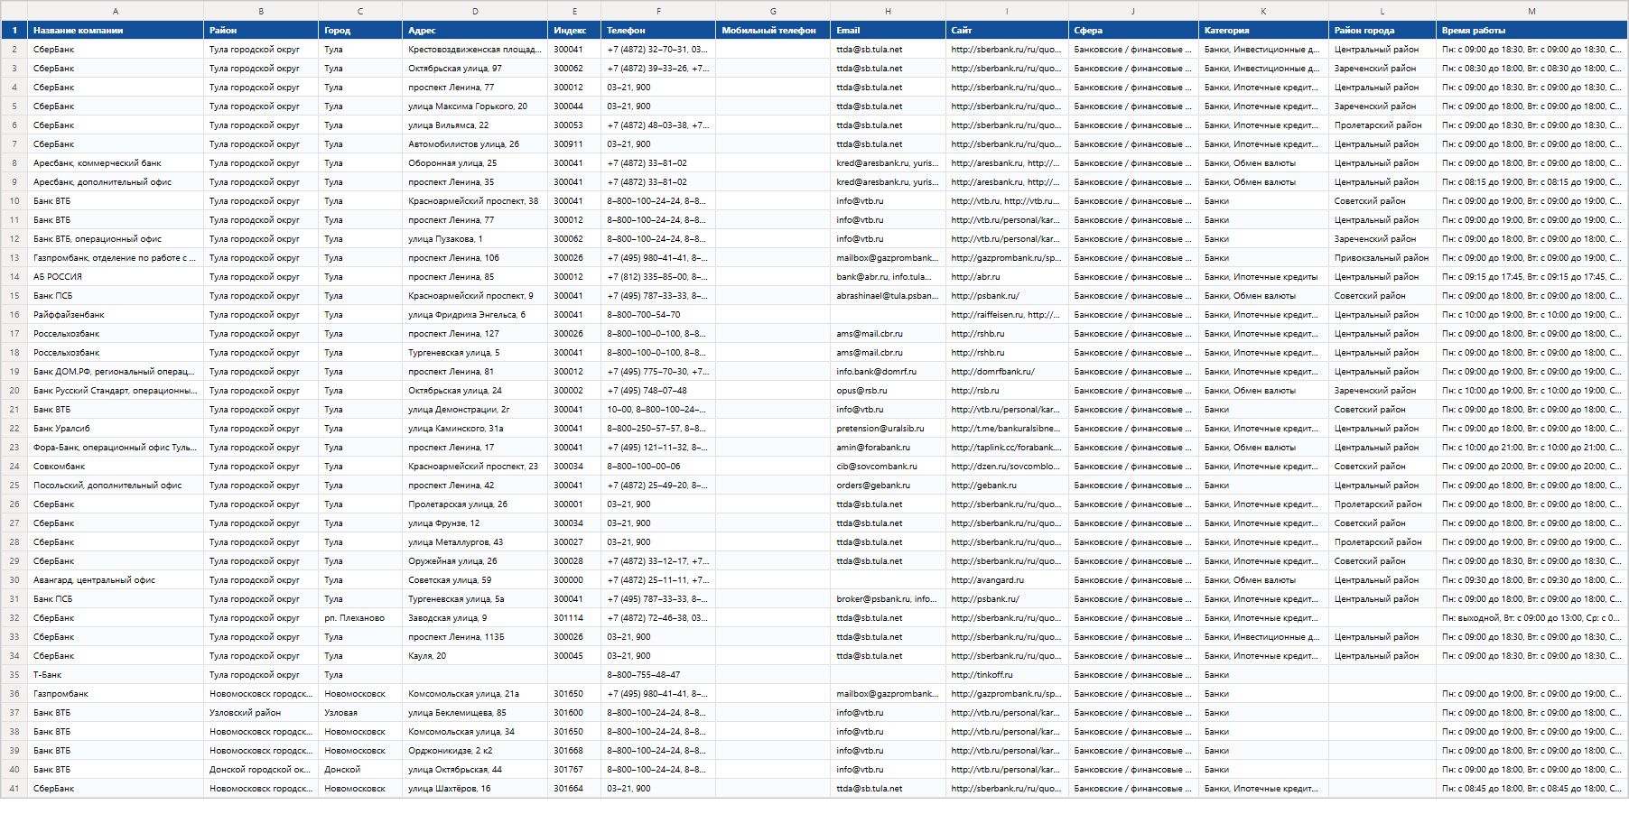Select address "улица Каминского, 31а"
The height and width of the screenshot is (814, 1629).
click(x=475, y=429)
